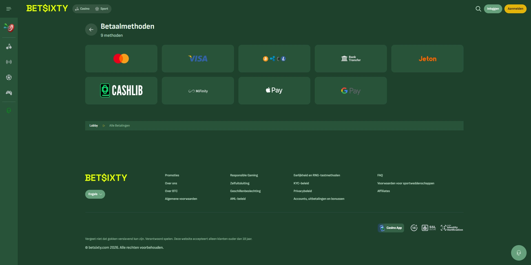
Task: Open the AML-beleid footer link
Action: click(x=238, y=199)
